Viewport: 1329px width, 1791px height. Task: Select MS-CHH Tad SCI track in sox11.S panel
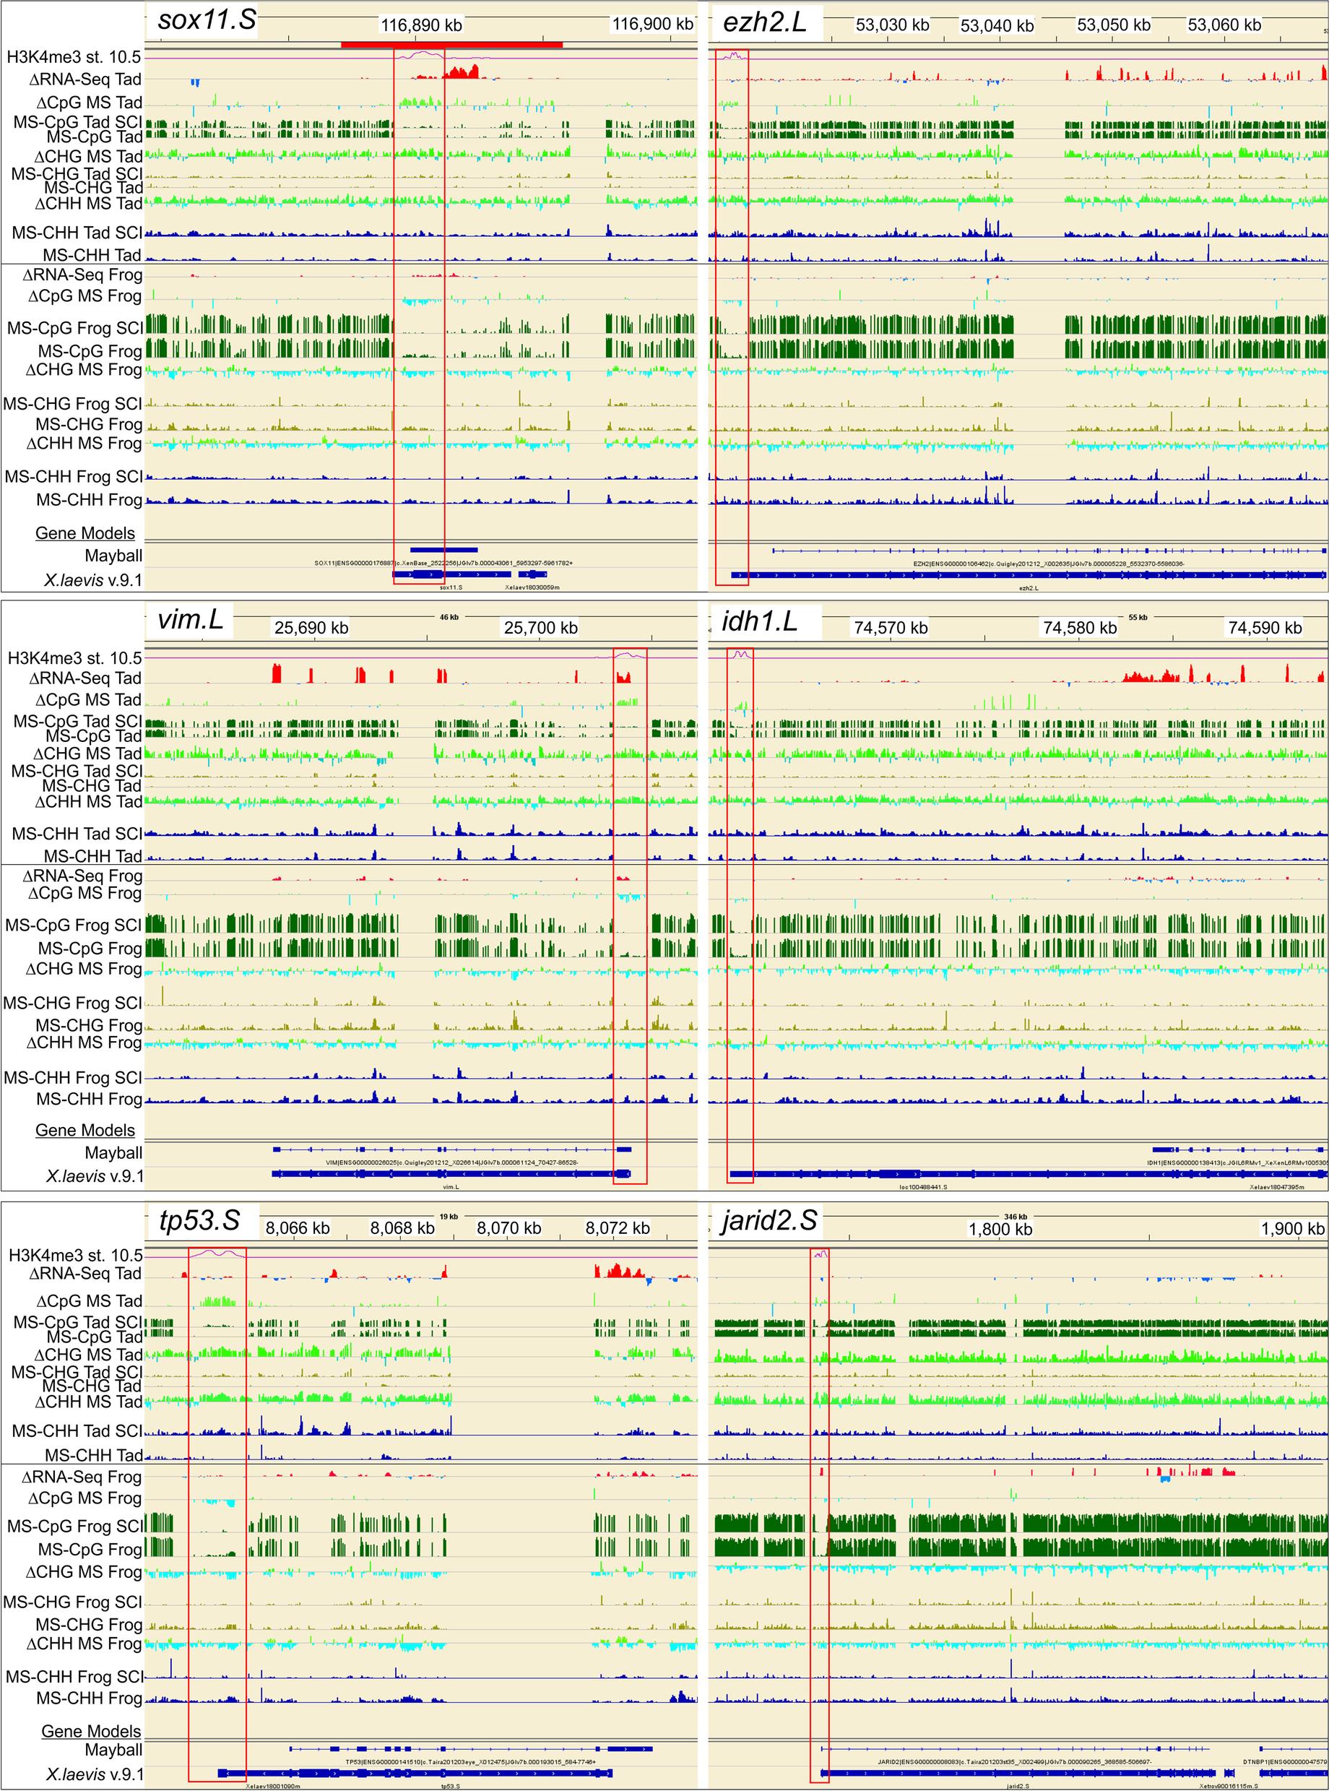pyautogui.click(x=77, y=233)
